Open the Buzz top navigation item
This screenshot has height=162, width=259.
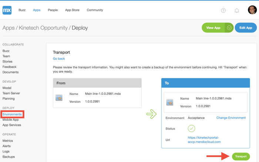(x=22, y=10)
